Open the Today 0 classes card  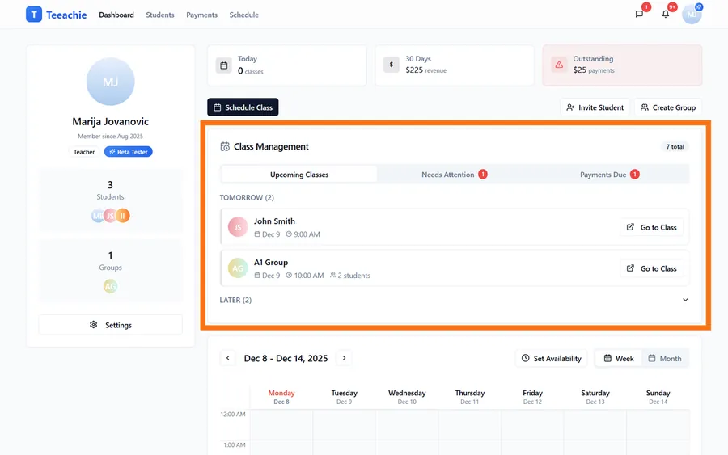click(x=287, y=65)
